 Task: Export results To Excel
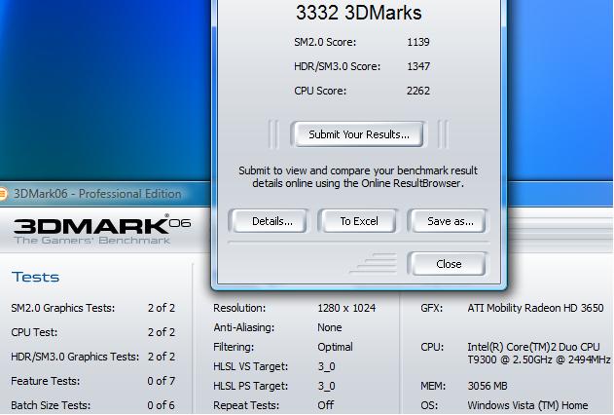tap(359, 221)
